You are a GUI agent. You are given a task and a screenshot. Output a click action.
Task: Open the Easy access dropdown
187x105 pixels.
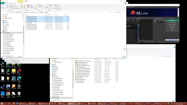[x=40, y=7]
